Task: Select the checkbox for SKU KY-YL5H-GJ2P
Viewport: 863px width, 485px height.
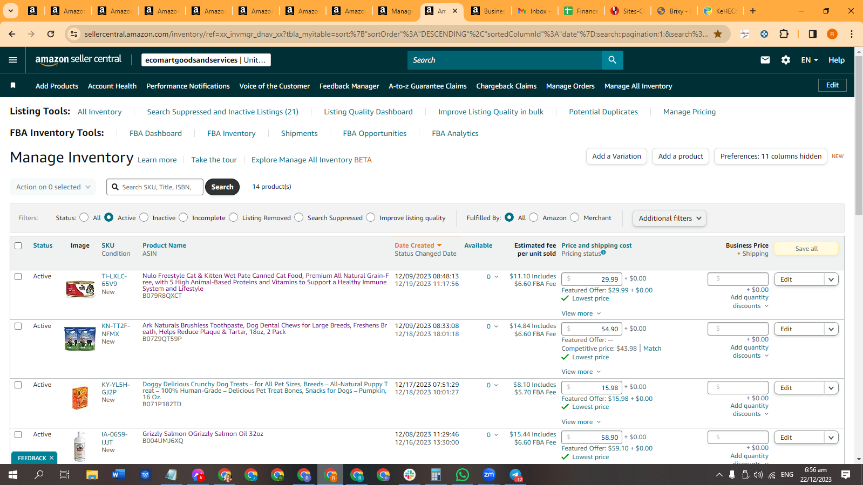Action: [18, 385]
